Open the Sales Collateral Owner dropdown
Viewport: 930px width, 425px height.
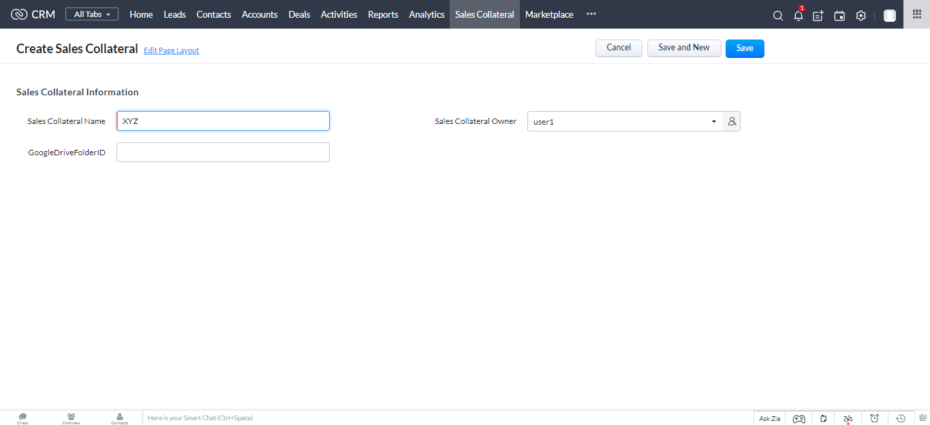point(624,121)
